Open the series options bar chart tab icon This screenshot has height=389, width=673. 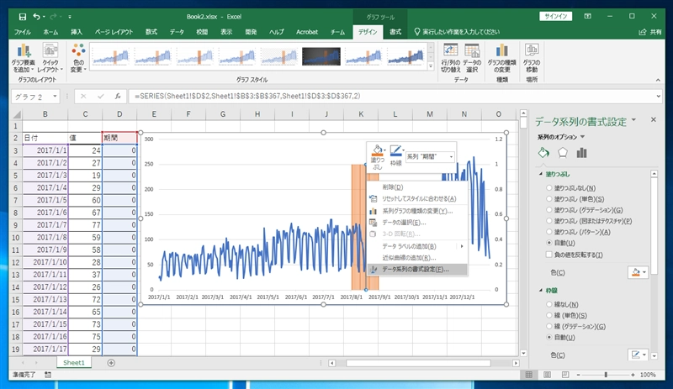(x=581, y=153)
